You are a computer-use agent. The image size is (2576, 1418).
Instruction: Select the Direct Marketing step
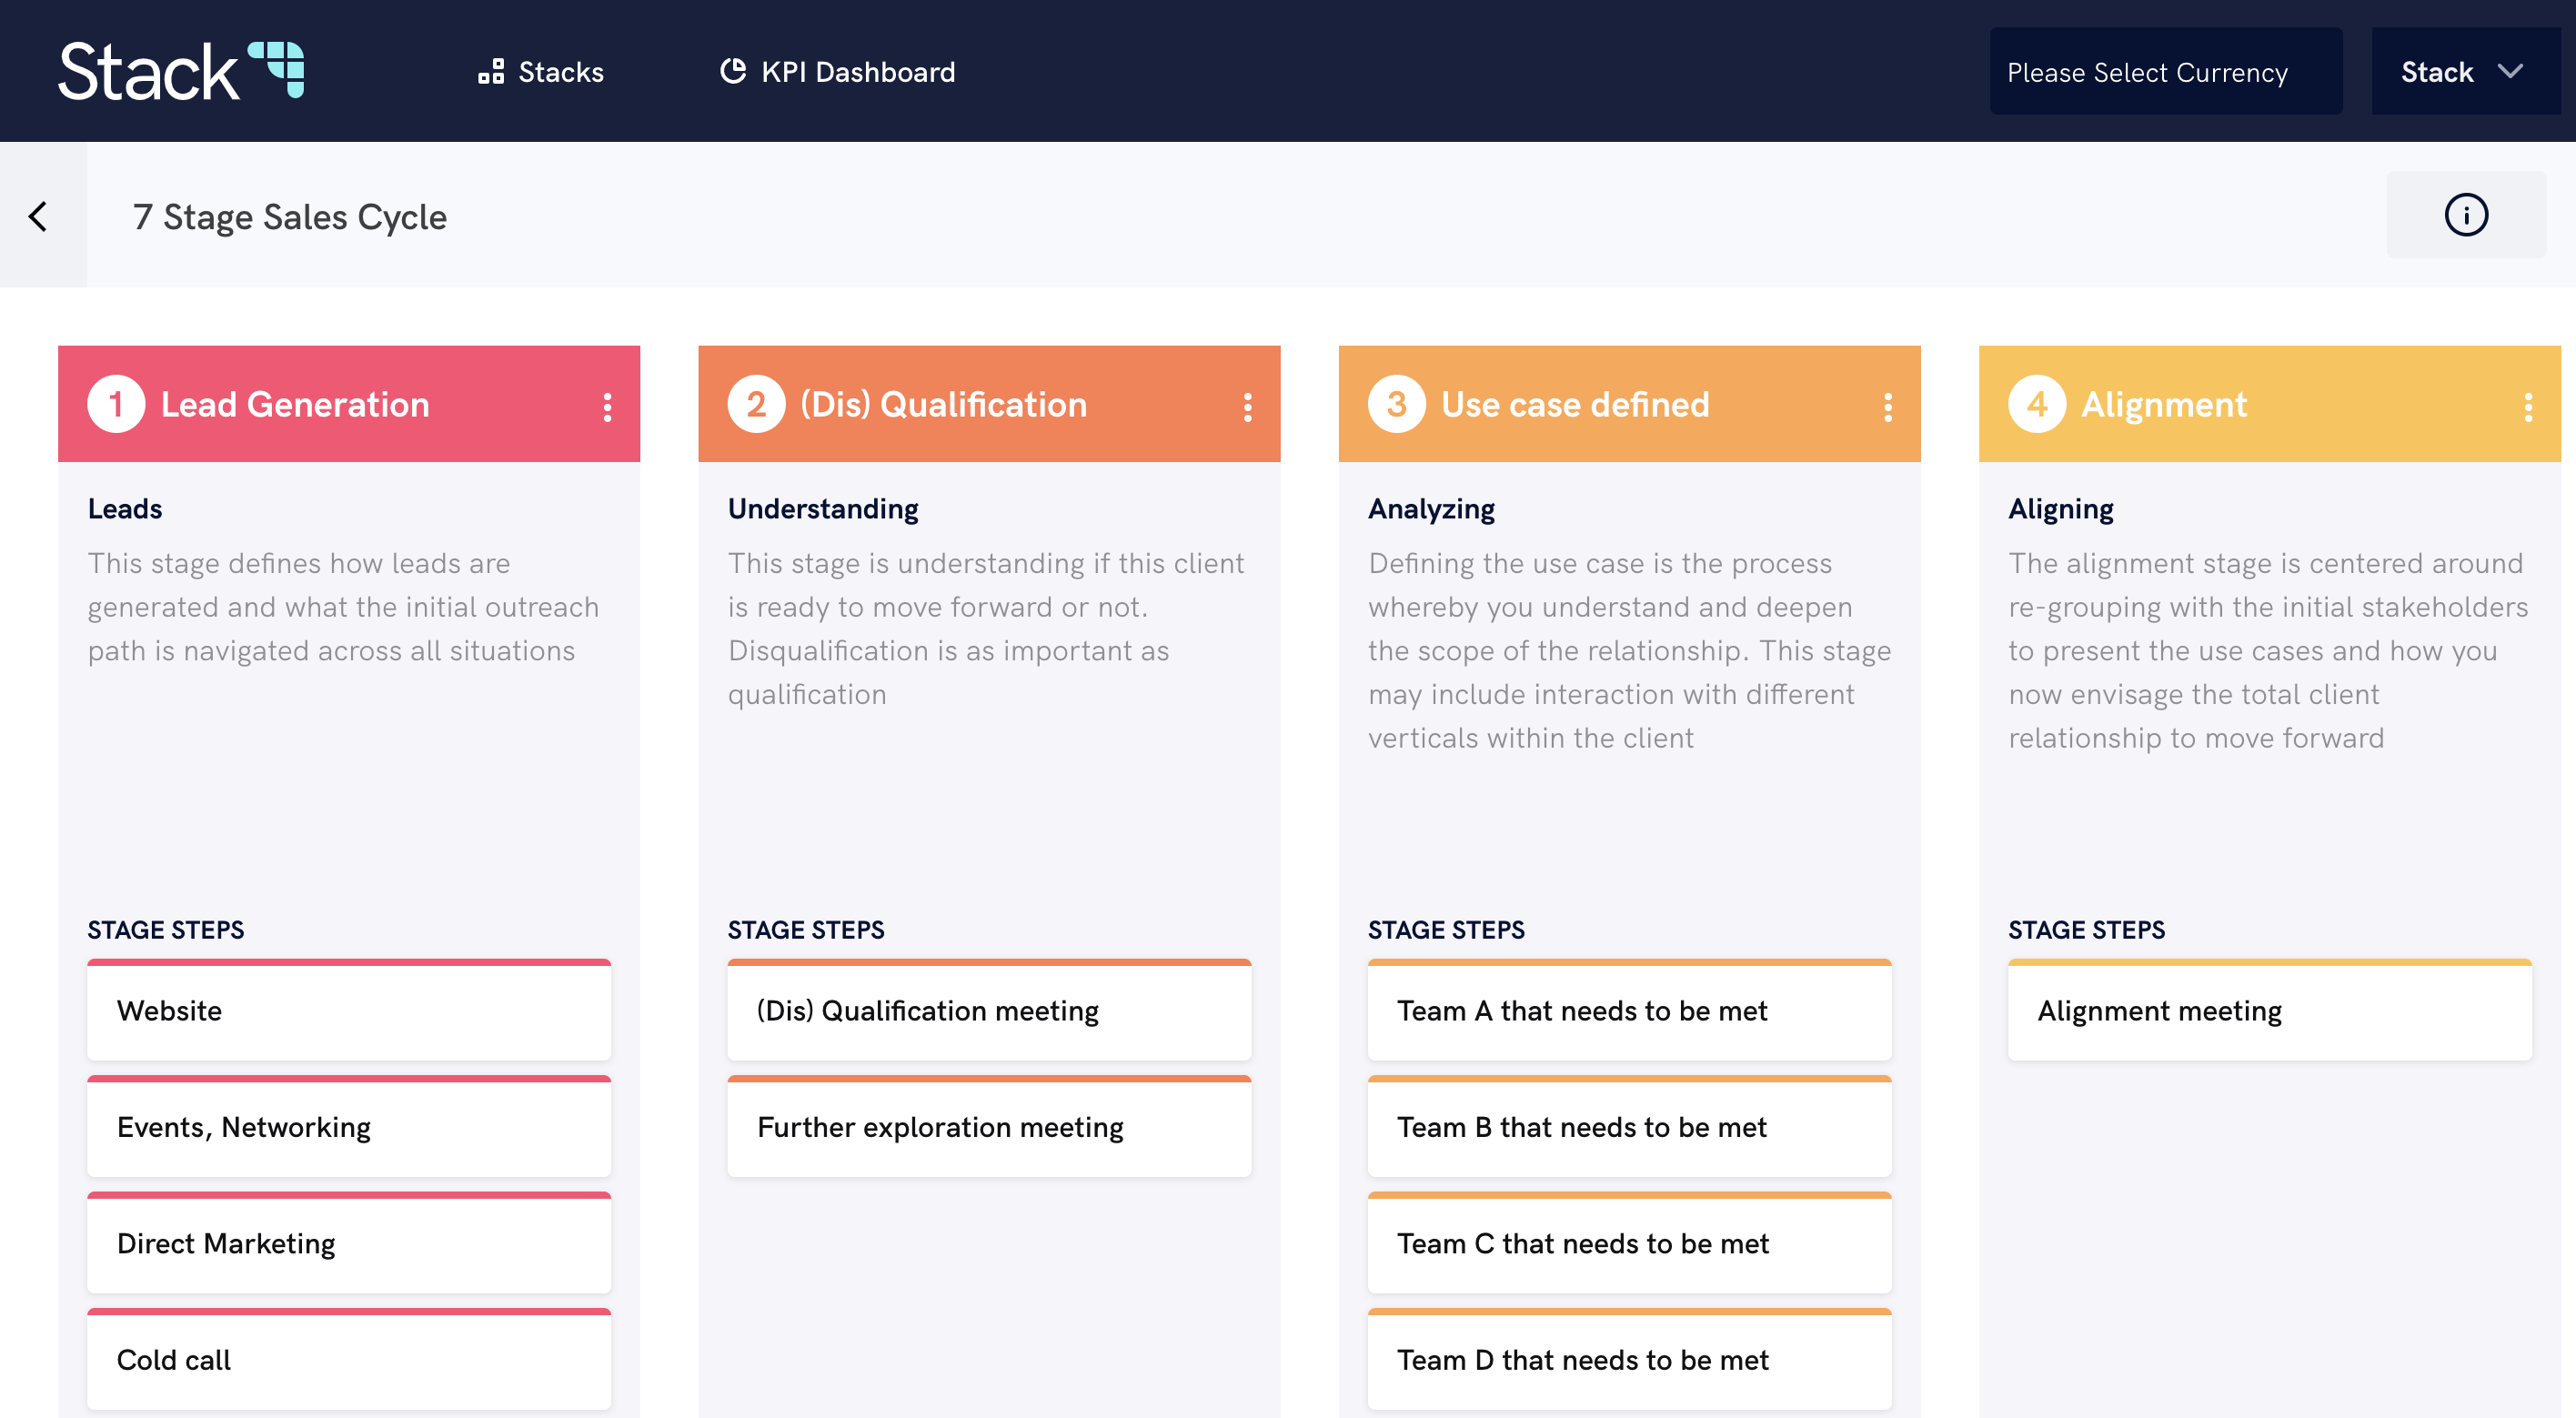348,1244
